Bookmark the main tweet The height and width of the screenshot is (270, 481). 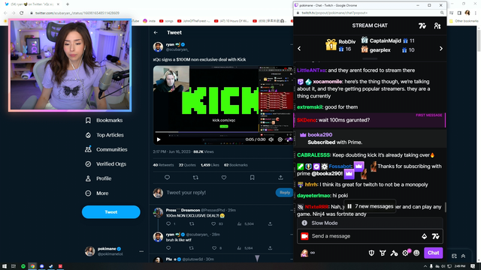pyautogui.click(x=253, y=178)
